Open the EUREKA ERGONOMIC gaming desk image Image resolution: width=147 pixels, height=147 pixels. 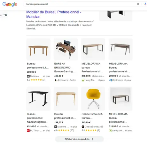pyautogui.click(x=66, y=49)
